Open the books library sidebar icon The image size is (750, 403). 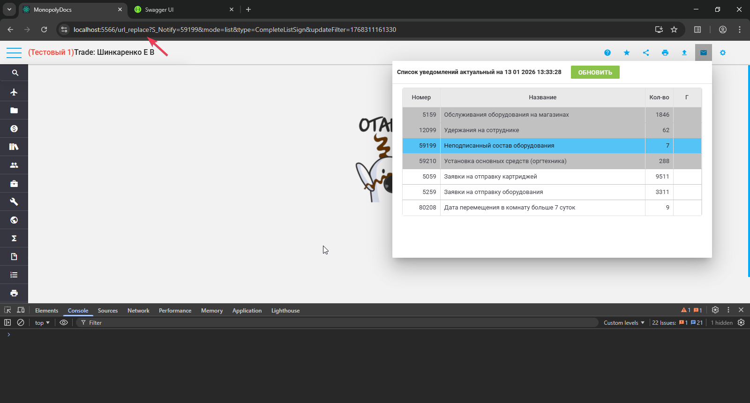click(x=14, y=147)
